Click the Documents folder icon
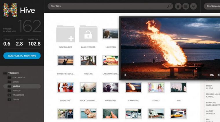The height and width of the screenshot is (122, 220). click(x=9, y=77)
